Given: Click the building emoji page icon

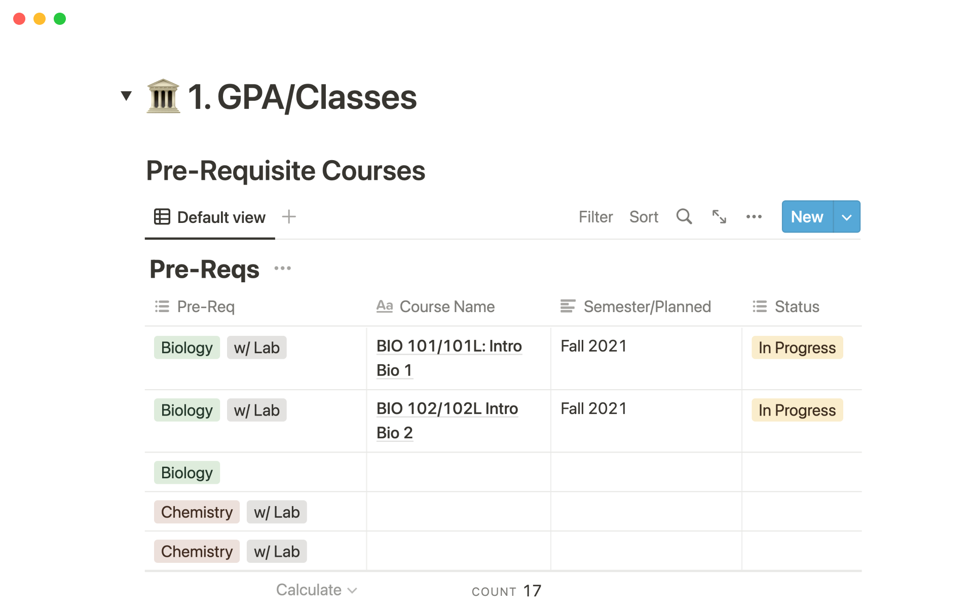Looking at the screenshot, I should [163, 96].
